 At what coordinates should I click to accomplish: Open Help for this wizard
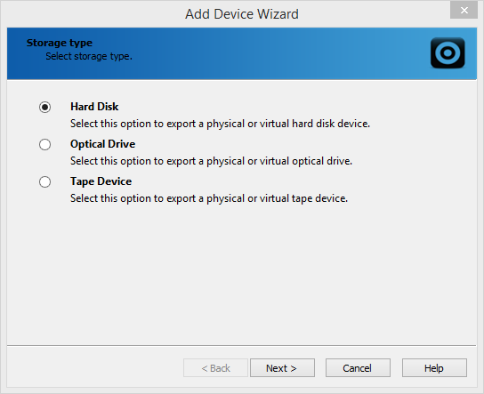[434, 368]
